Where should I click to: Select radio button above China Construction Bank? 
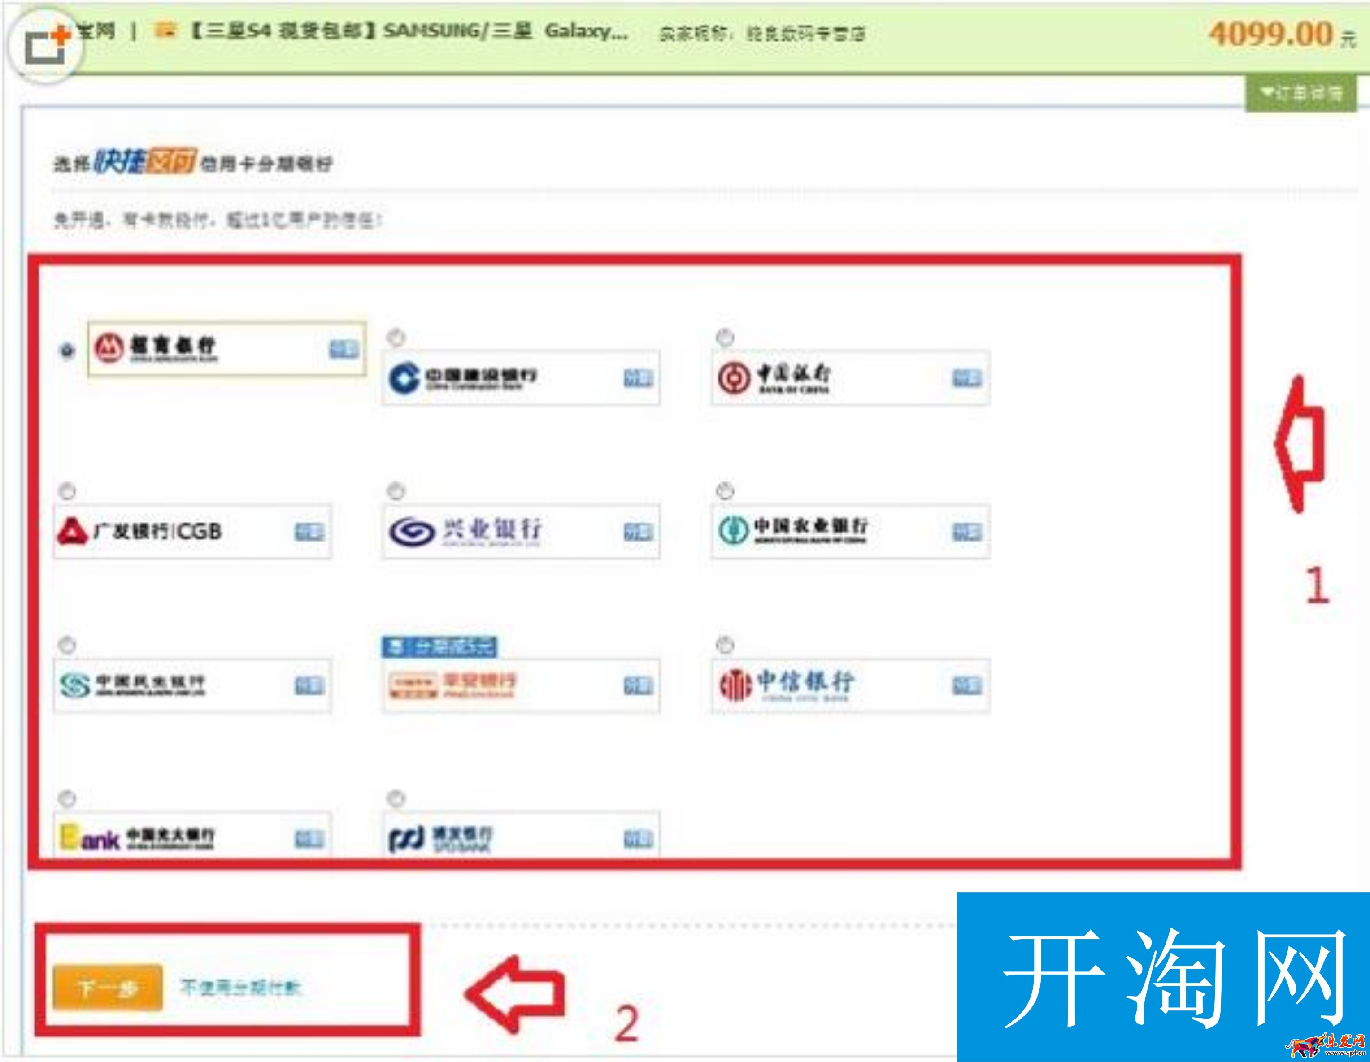(x=396, y=338)
